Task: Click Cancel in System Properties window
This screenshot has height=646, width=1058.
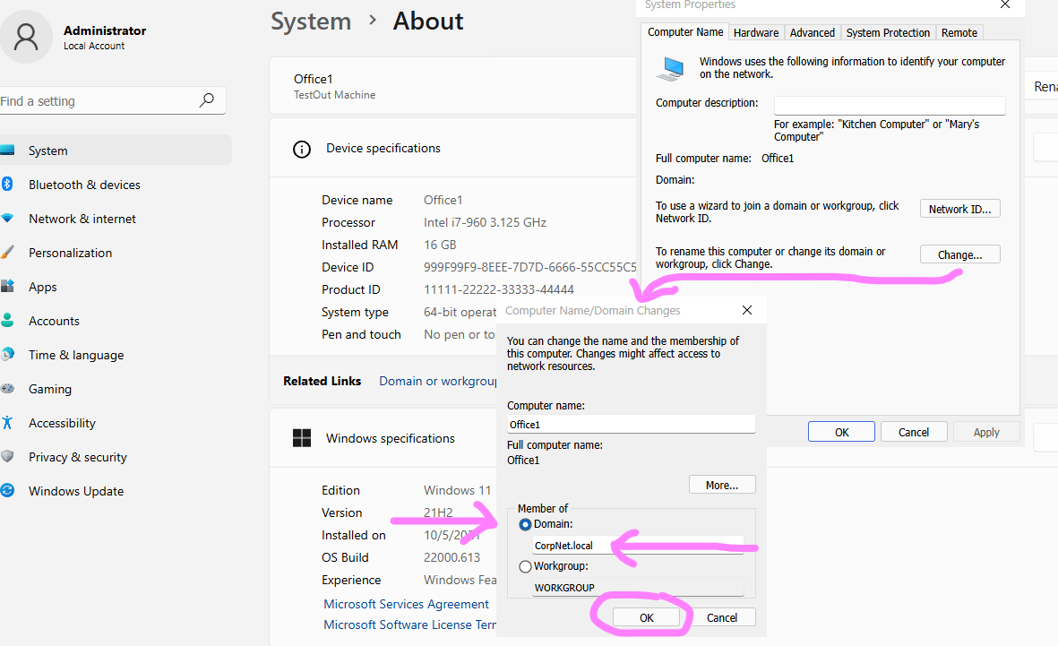Action: coord(914,432)
